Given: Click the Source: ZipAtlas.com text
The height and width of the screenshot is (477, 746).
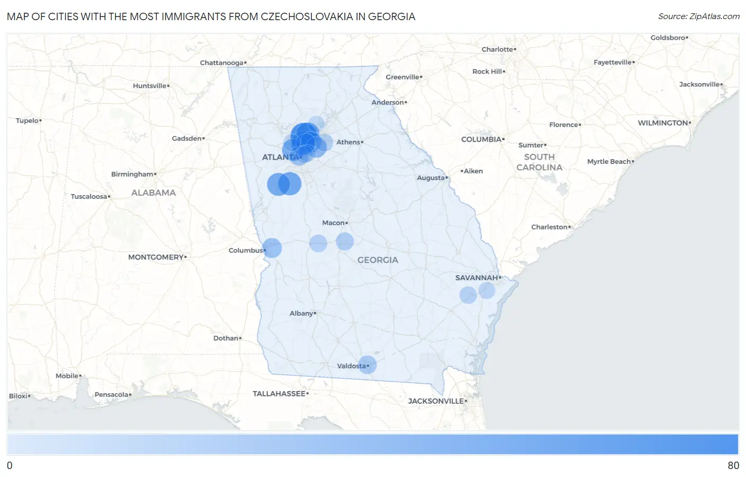Looking at the screenshot, I should click(699, 16).
